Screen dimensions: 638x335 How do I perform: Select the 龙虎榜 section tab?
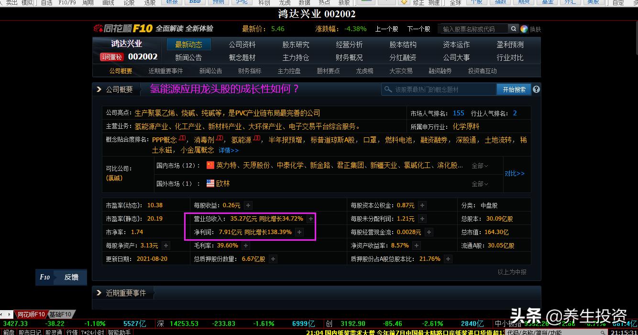(x=364, y=70)
